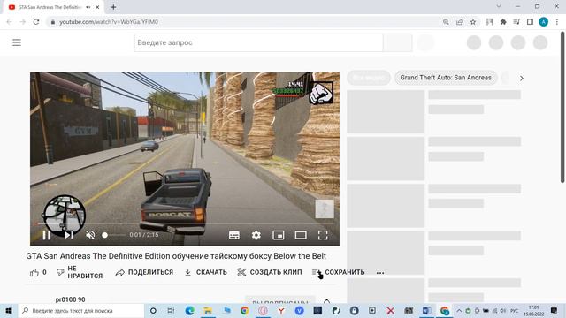Viewport: 566px width, 318px height.
Task: Open the red X taskbar app
Action: [x=390, y=310]
